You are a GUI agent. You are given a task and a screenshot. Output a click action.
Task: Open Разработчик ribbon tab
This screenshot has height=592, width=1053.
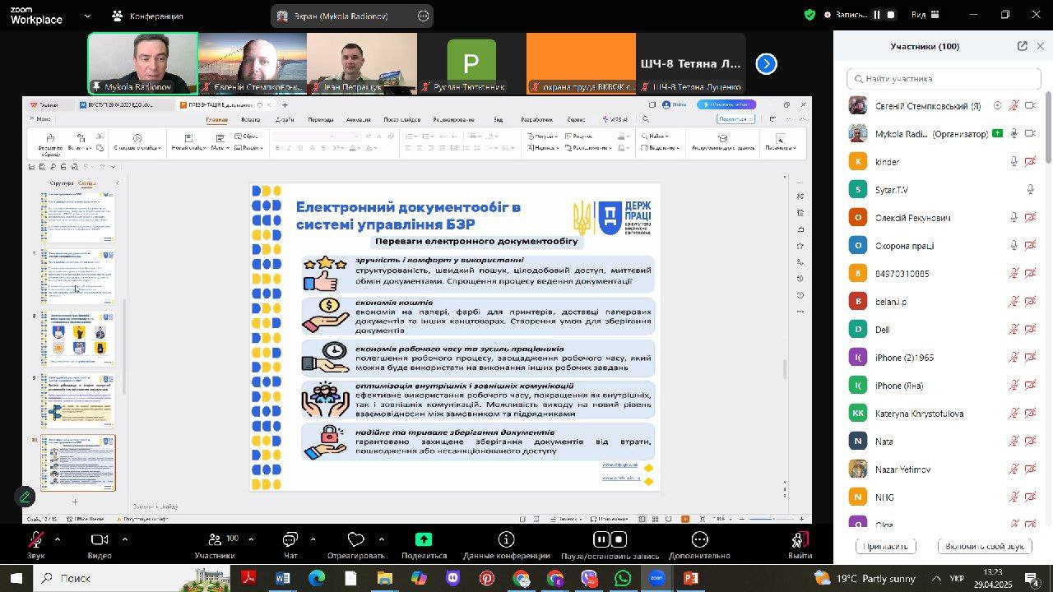point(536,119)
